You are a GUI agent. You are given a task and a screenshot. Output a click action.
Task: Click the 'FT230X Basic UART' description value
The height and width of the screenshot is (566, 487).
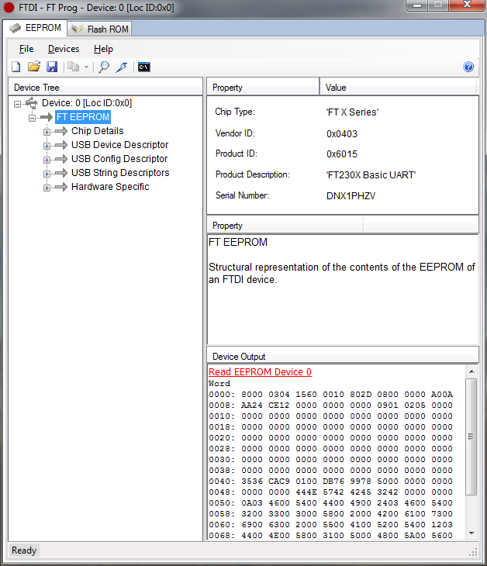click(371, 175)
